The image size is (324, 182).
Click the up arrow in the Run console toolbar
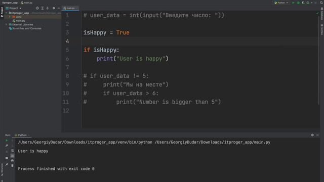tap(12, 141)
